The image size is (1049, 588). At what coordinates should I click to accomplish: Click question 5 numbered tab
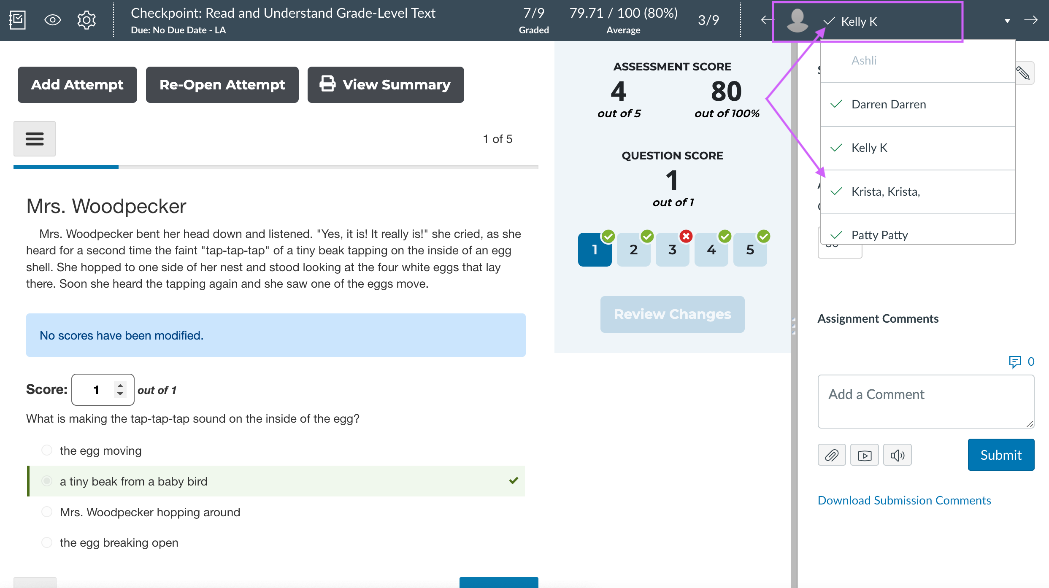[x=749, y=250]
